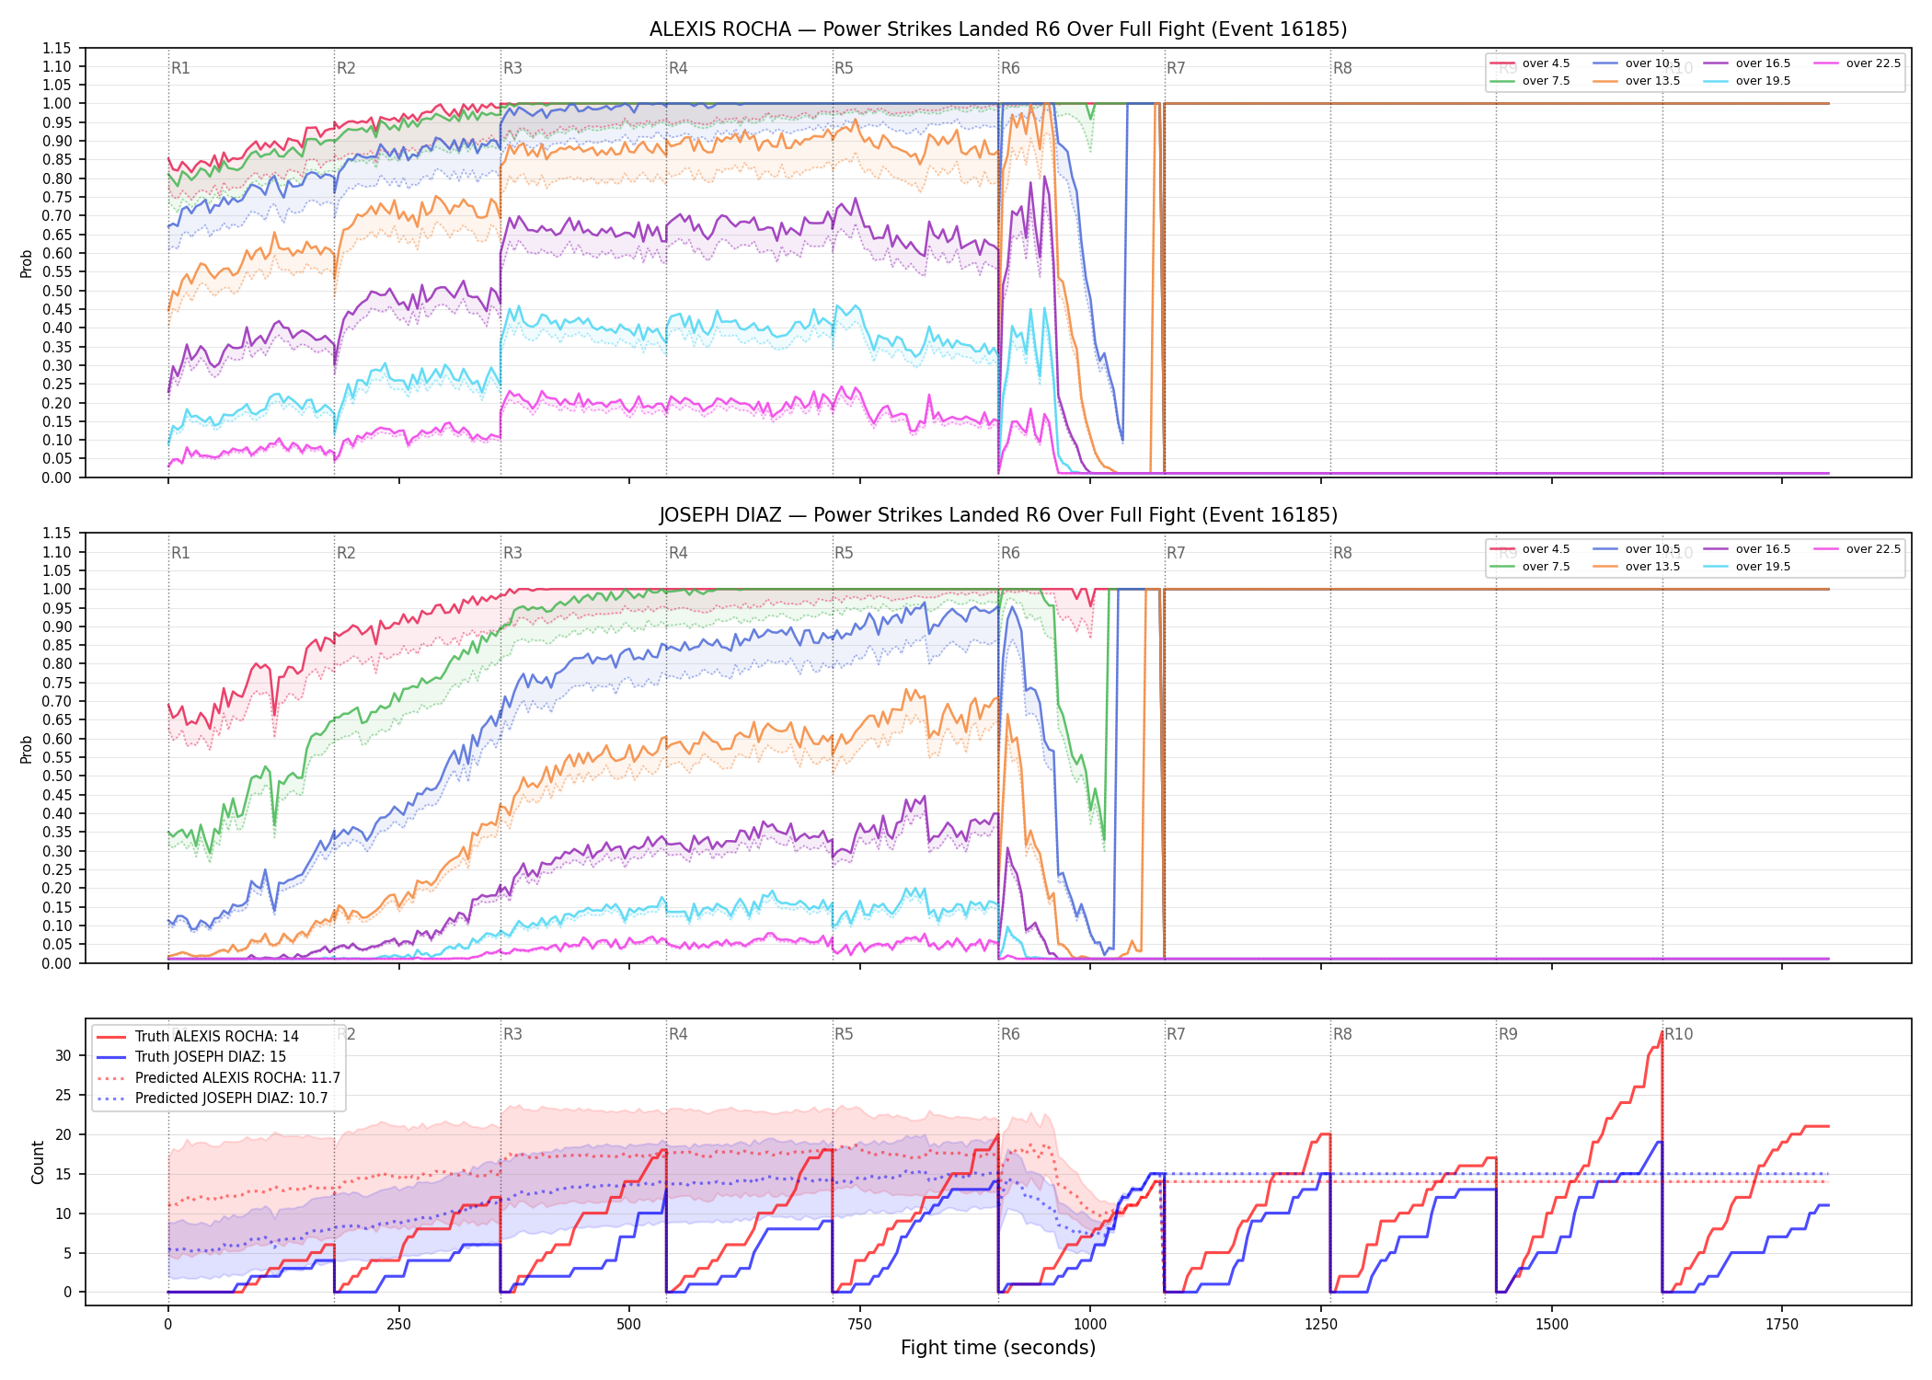The image size is (1932, 1380).
Task: Click the R3 round label in Joseph Diaz chart
Action: [512, 553]
